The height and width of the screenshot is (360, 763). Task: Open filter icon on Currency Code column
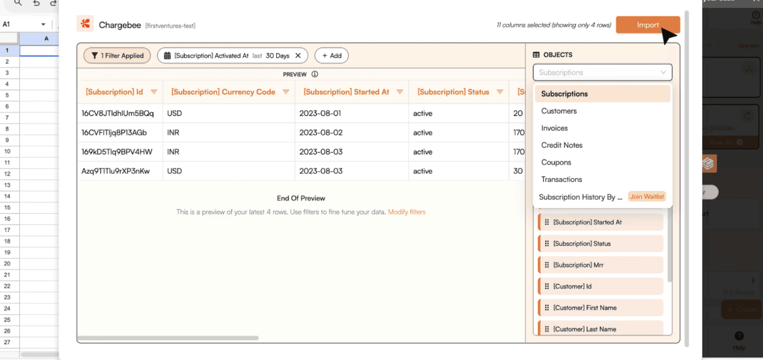point(286,92)
